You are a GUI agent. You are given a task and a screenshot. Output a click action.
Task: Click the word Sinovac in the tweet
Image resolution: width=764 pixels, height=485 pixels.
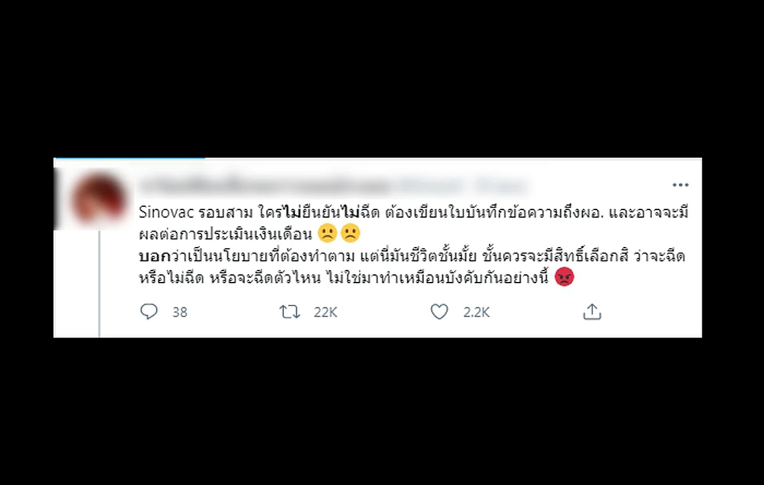pyautogui.click(x=162, y=213)
